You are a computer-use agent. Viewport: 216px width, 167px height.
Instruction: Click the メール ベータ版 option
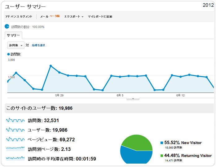pyautogui.click(x=50, y=16)
